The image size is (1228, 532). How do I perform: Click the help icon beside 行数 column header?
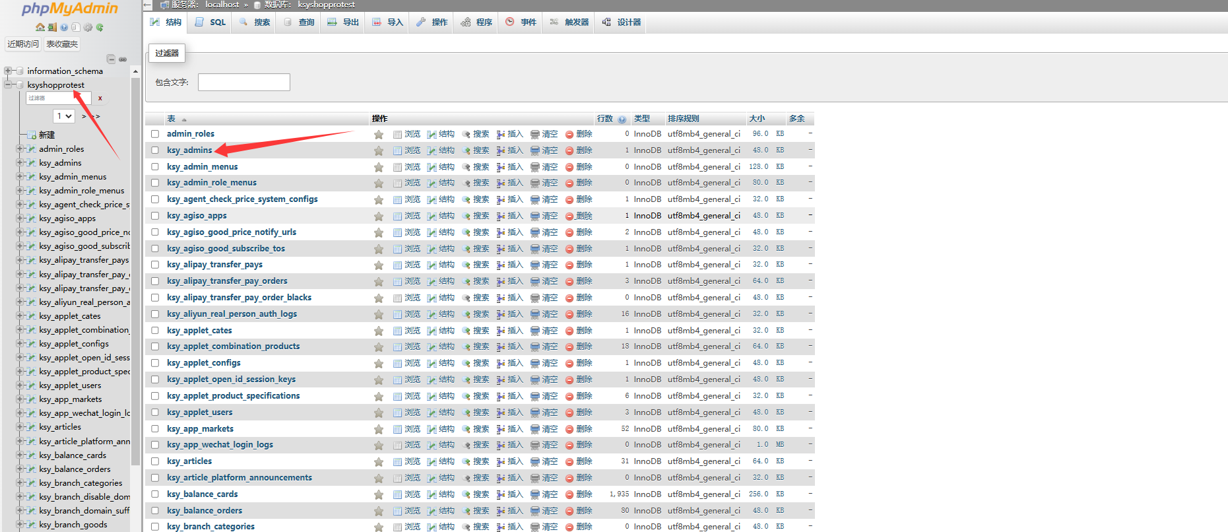[622, 119]
